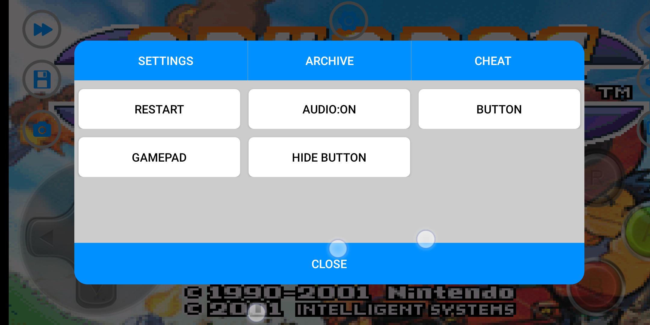This screenshot has width=650, height=325.
Task: Select the SETTINGS tab
Action: (x=165, y=61)
